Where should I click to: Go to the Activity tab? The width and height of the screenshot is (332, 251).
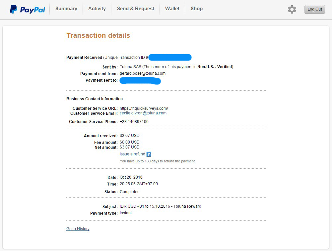(97, 9)
